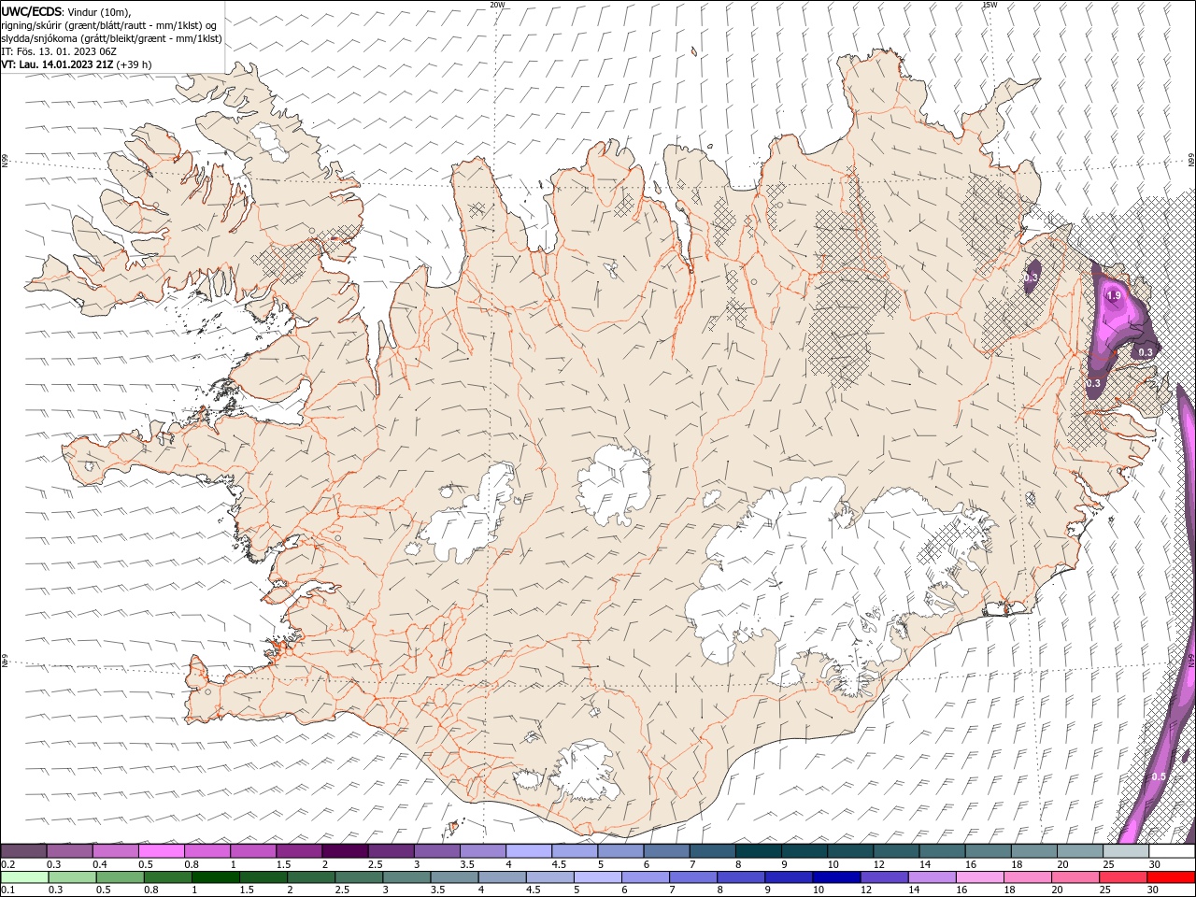Click the 'VT: Lau. 14.01.2023 21Z (+39 h)' line
The width and height of the screenshot is (1196, 897).
pos(77,64)
